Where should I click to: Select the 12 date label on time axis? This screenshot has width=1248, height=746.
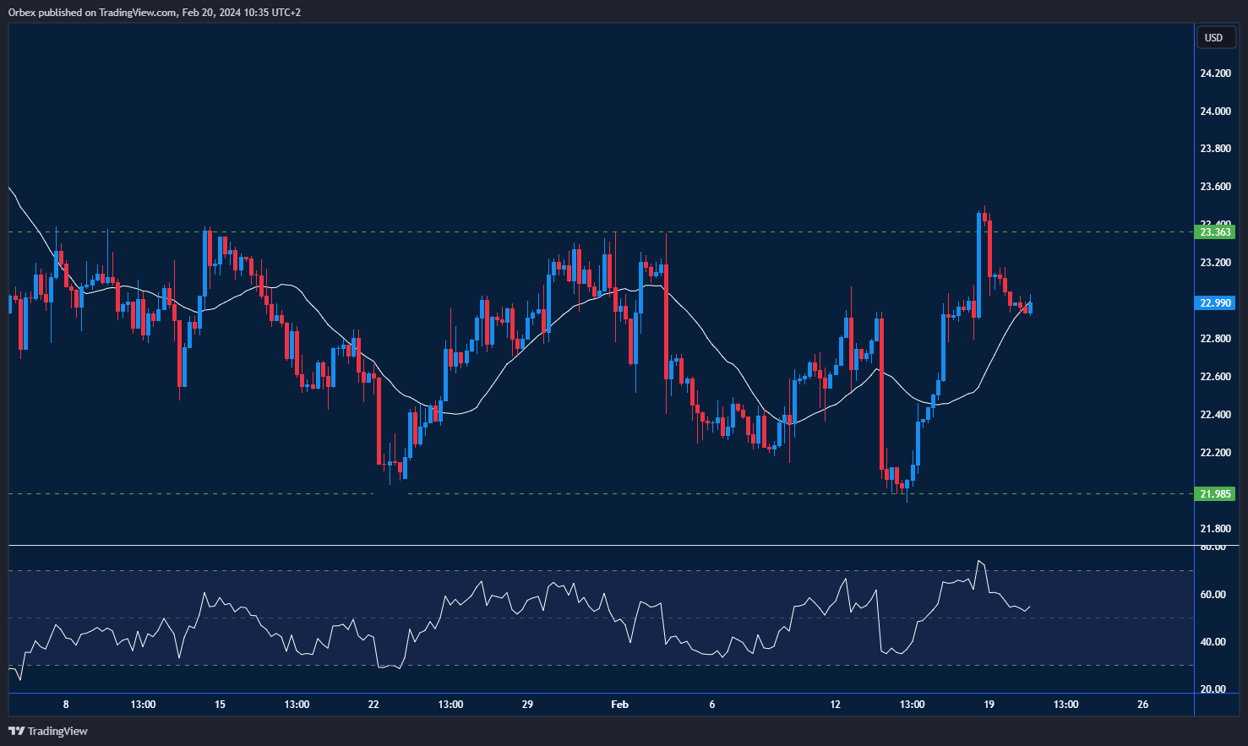(835, 705)
